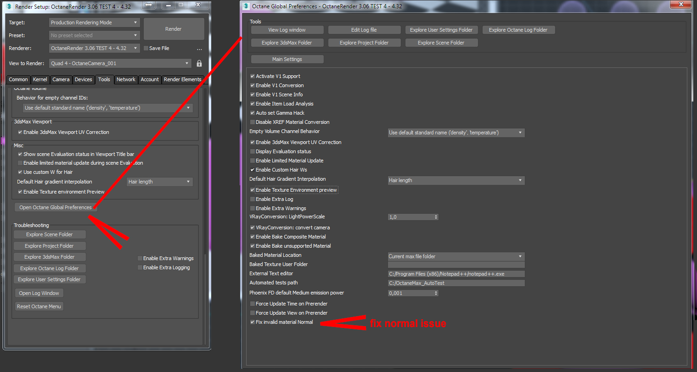This screenshot has height=372, width=697.
Task: Open the Preset dropdown showing No preset selected
Action: pyautogui.click(x=94, y=35)
